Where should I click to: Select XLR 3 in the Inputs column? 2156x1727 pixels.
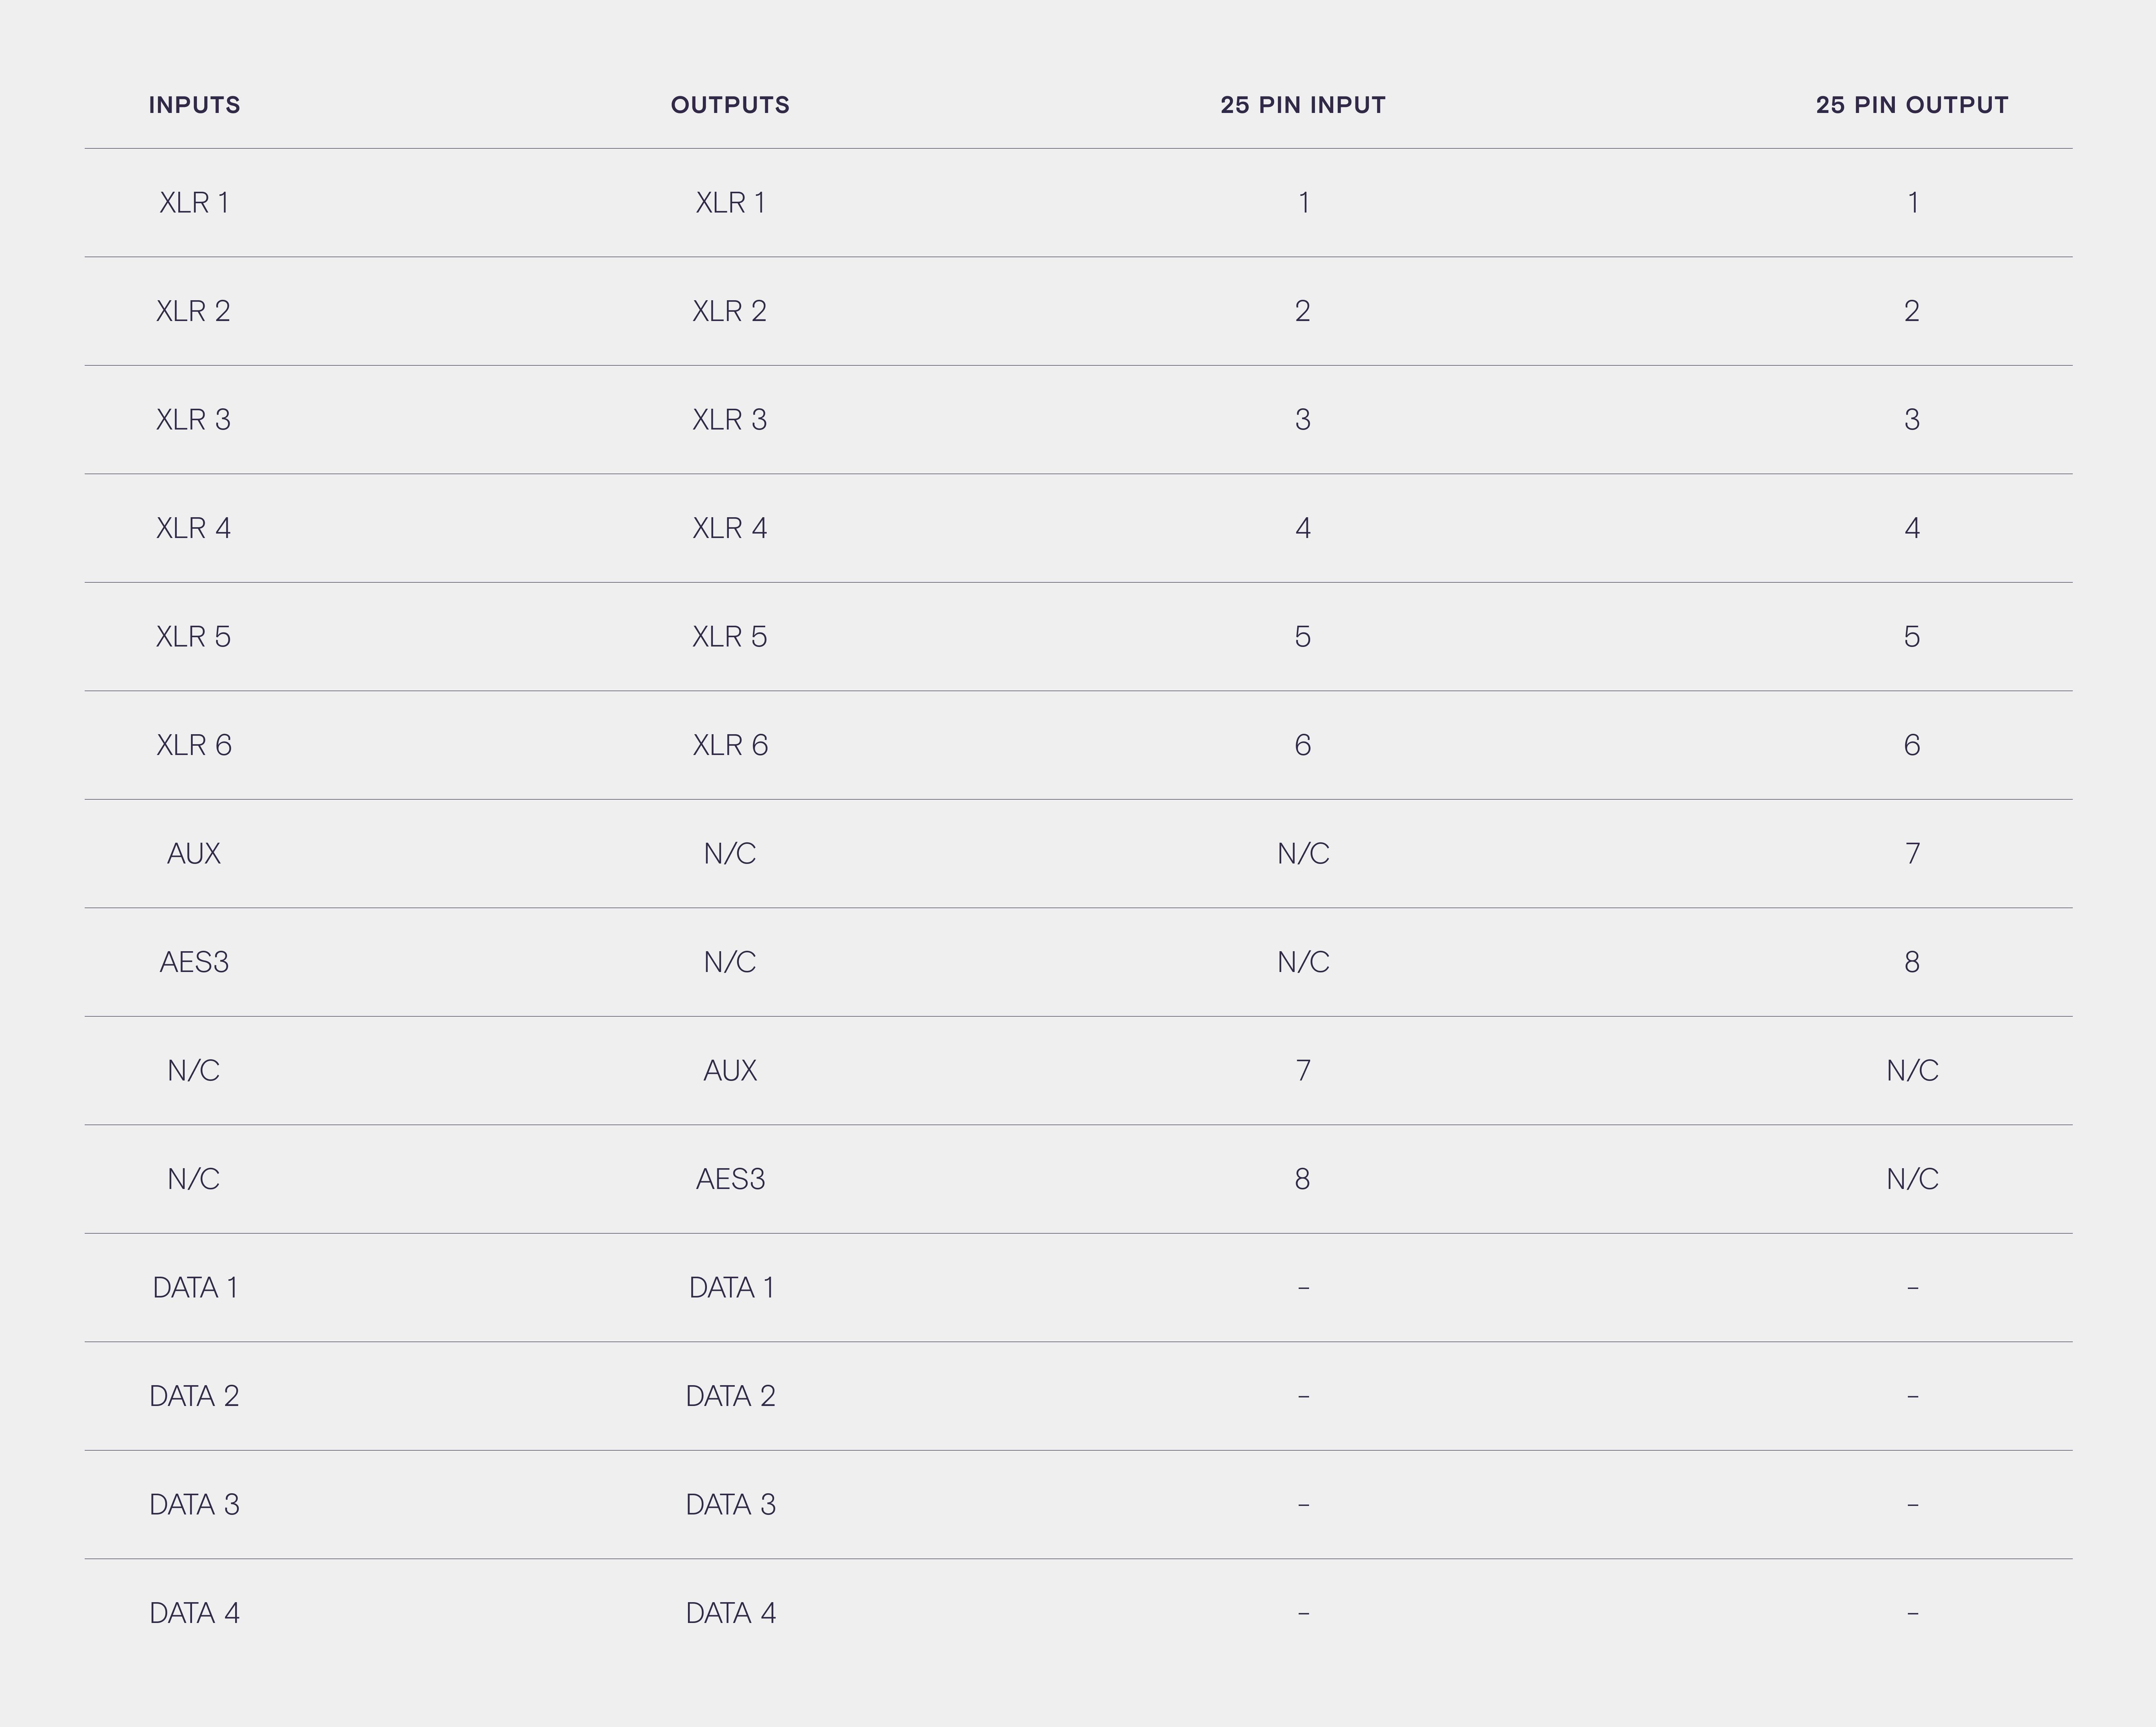tap(194, 420)
